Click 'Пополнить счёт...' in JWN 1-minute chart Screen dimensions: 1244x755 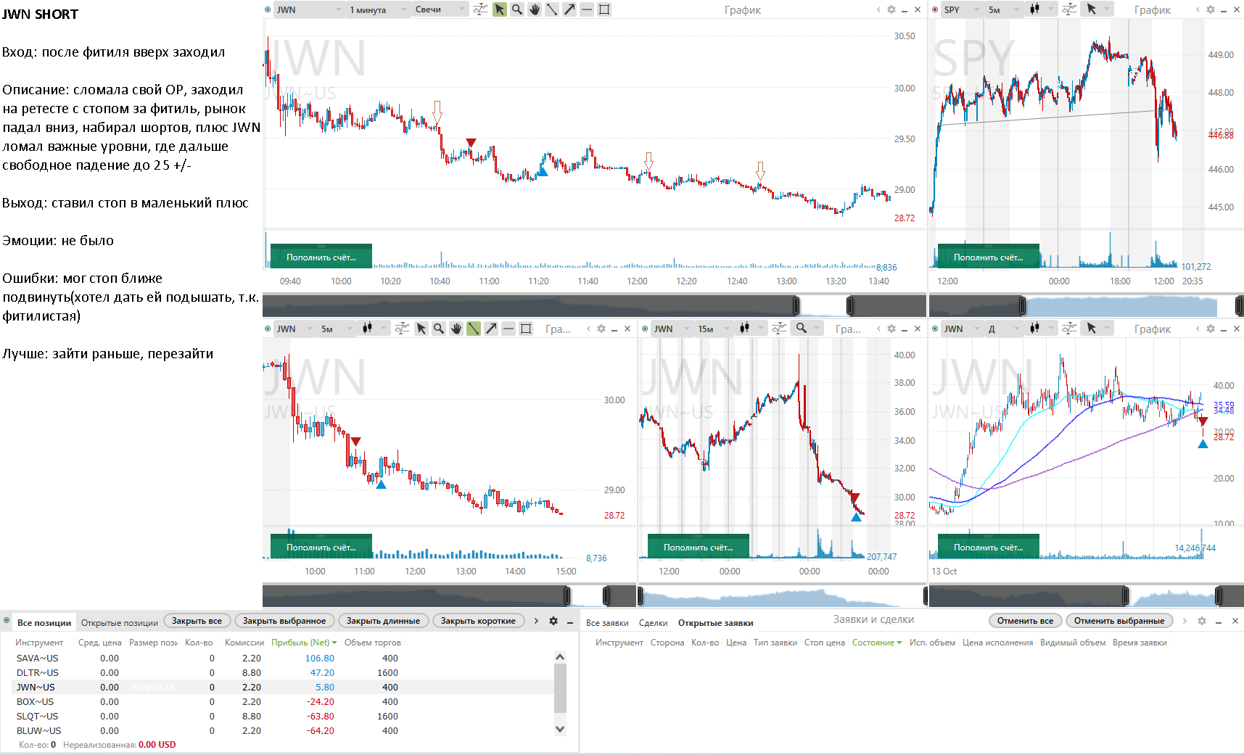point(321,257)
